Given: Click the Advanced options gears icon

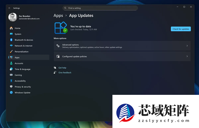Looking at the screenshot, I should 58,46.
